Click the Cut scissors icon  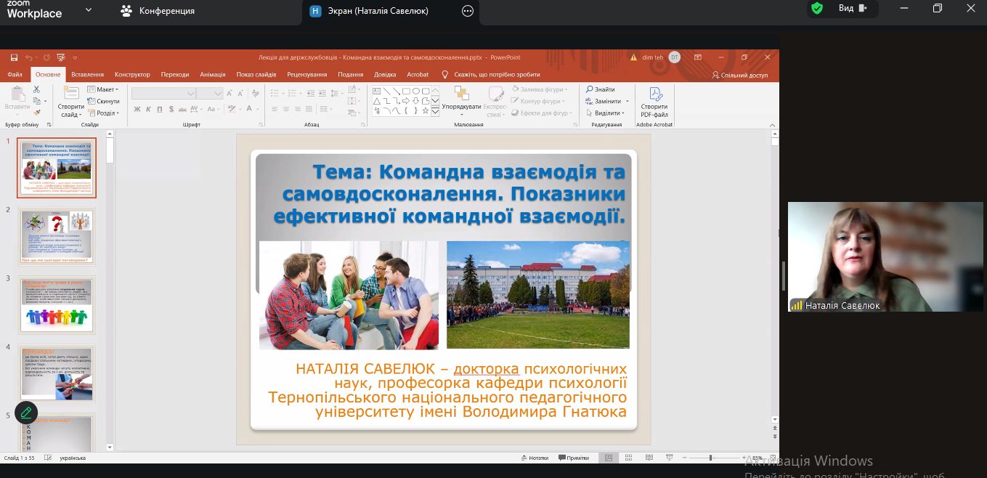[x=36, y=89]
